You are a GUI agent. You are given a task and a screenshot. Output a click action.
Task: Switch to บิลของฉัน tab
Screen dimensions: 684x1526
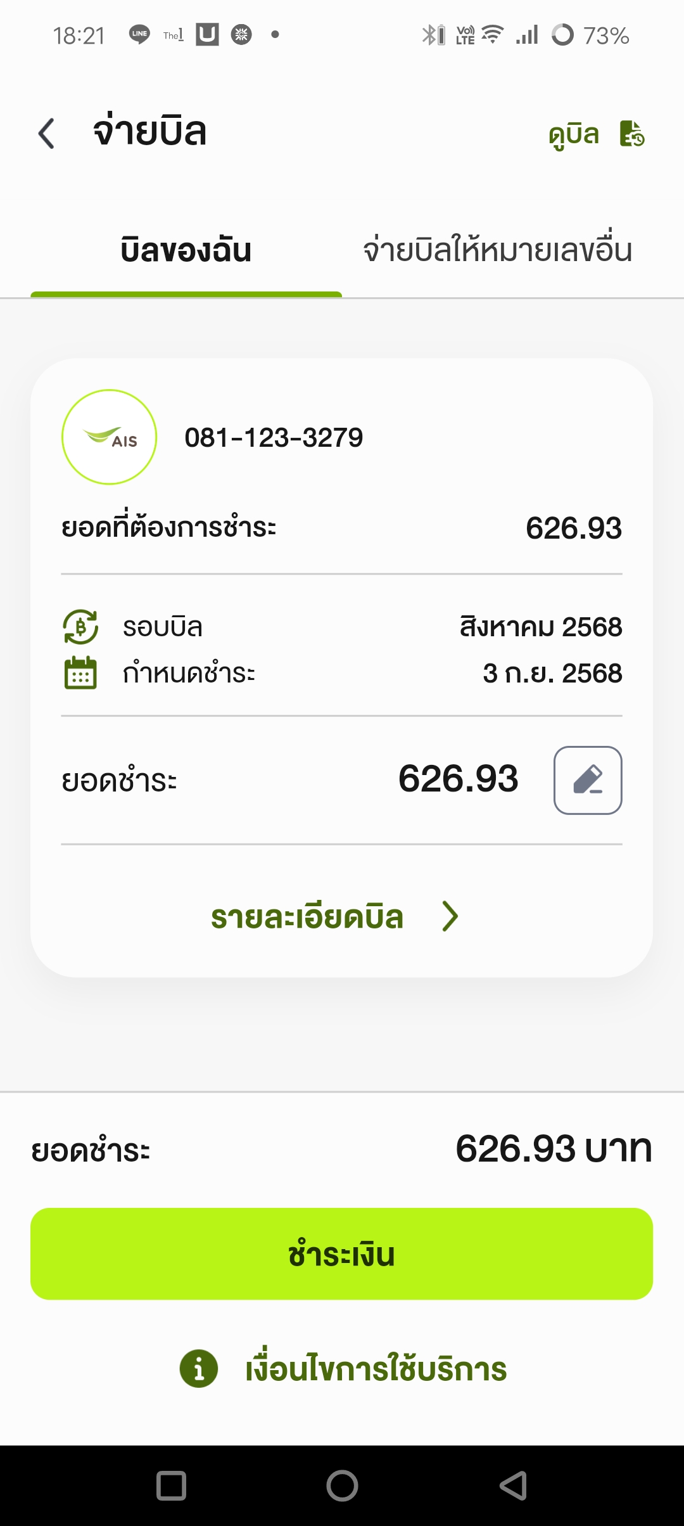click(186, 251)
